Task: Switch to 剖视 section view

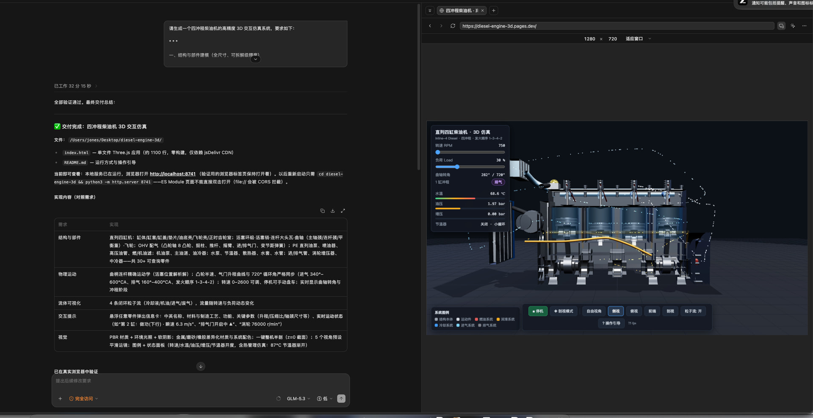Action: 670,311
